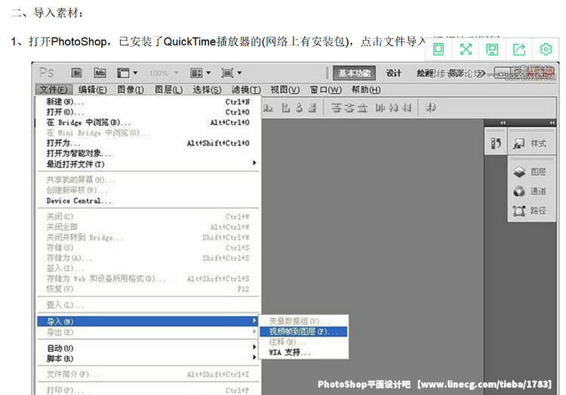Open the 编辑(E) menu
The width and height of the screenshot is (566, 395).
(x=93, y=90)
